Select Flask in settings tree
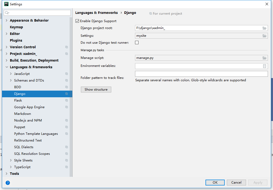 pyautogui.click(x=18, y=100)
